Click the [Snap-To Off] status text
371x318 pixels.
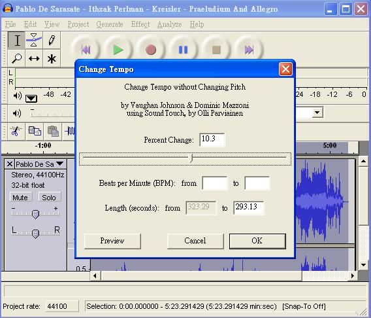tap(304, 306)
